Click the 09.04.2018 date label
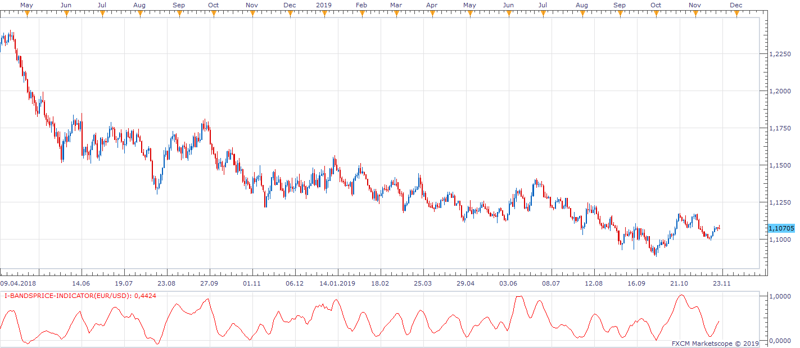The width and height of the screenshot is (800, 348). (18, 283)
